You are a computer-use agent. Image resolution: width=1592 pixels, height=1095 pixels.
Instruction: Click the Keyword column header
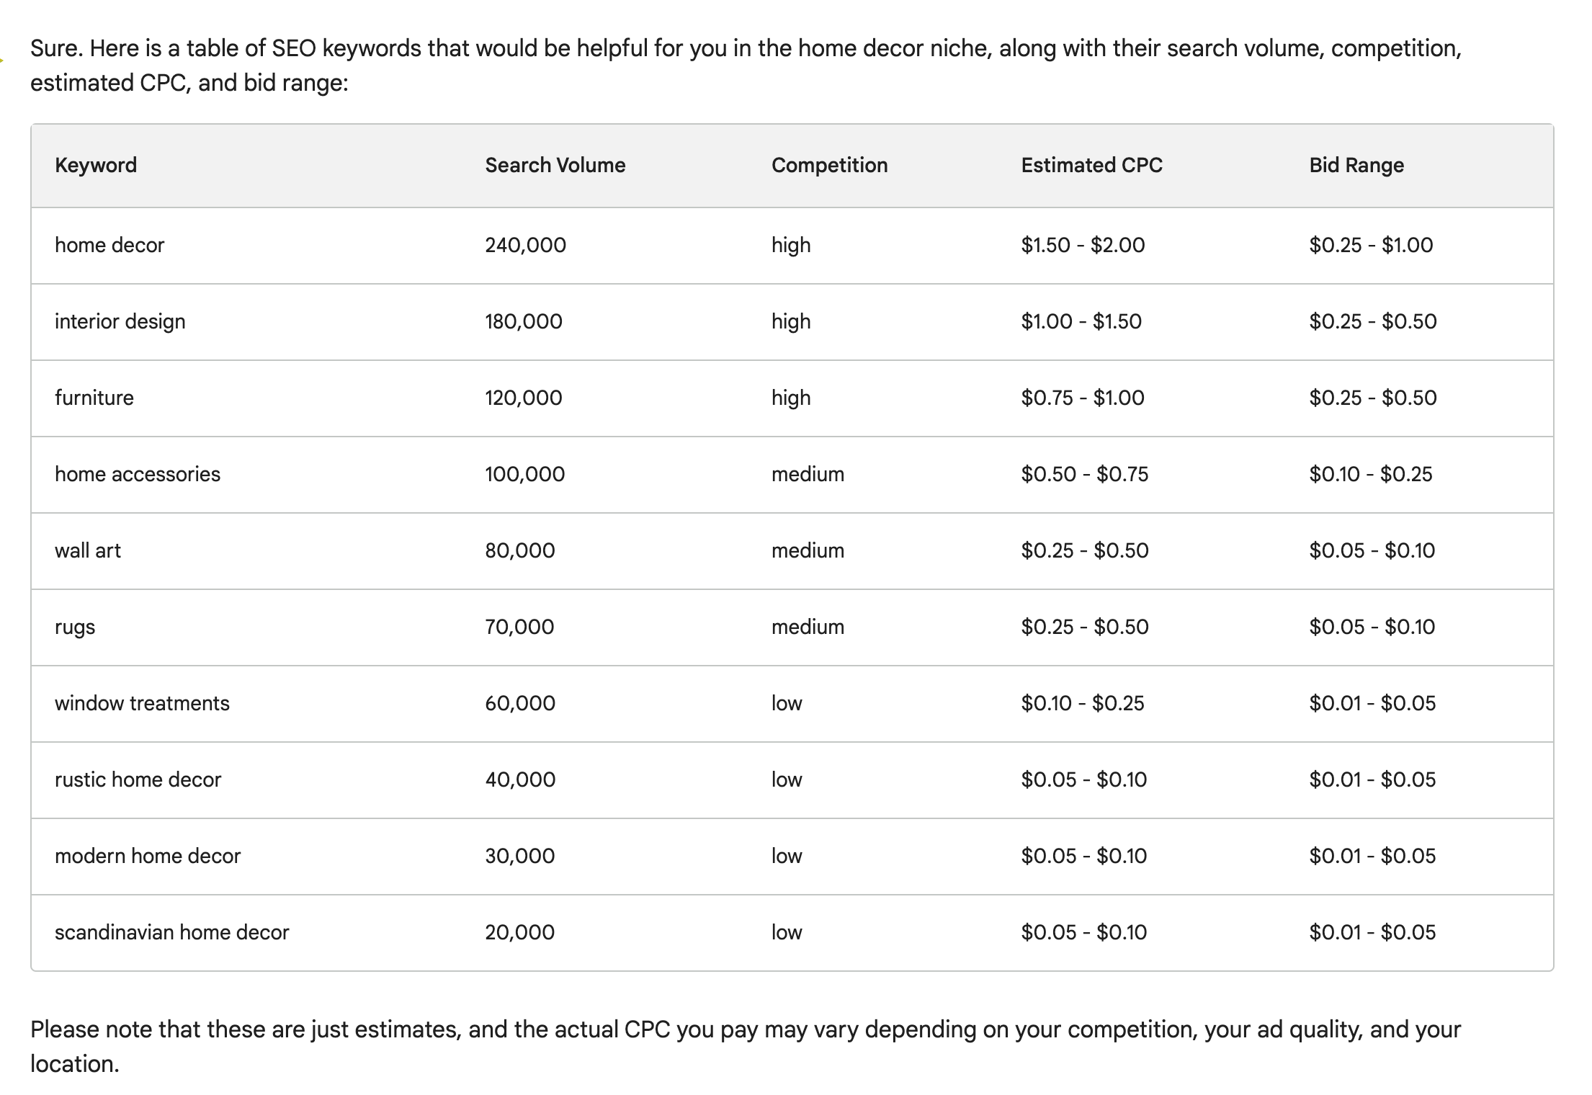pyautogui.click(x=96, y=165)
